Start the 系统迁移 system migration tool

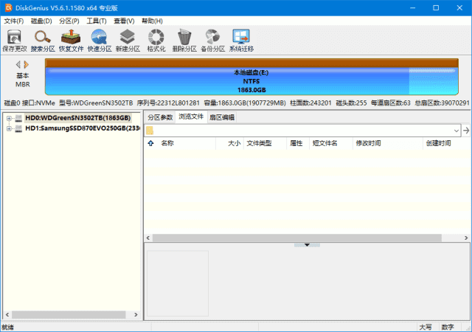coord(240,40)
